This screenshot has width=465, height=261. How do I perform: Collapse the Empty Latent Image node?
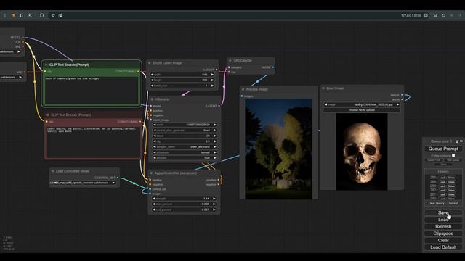[x=150, y=63]
